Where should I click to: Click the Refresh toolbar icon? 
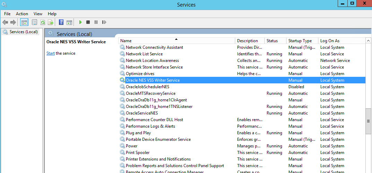coord(43,22)
